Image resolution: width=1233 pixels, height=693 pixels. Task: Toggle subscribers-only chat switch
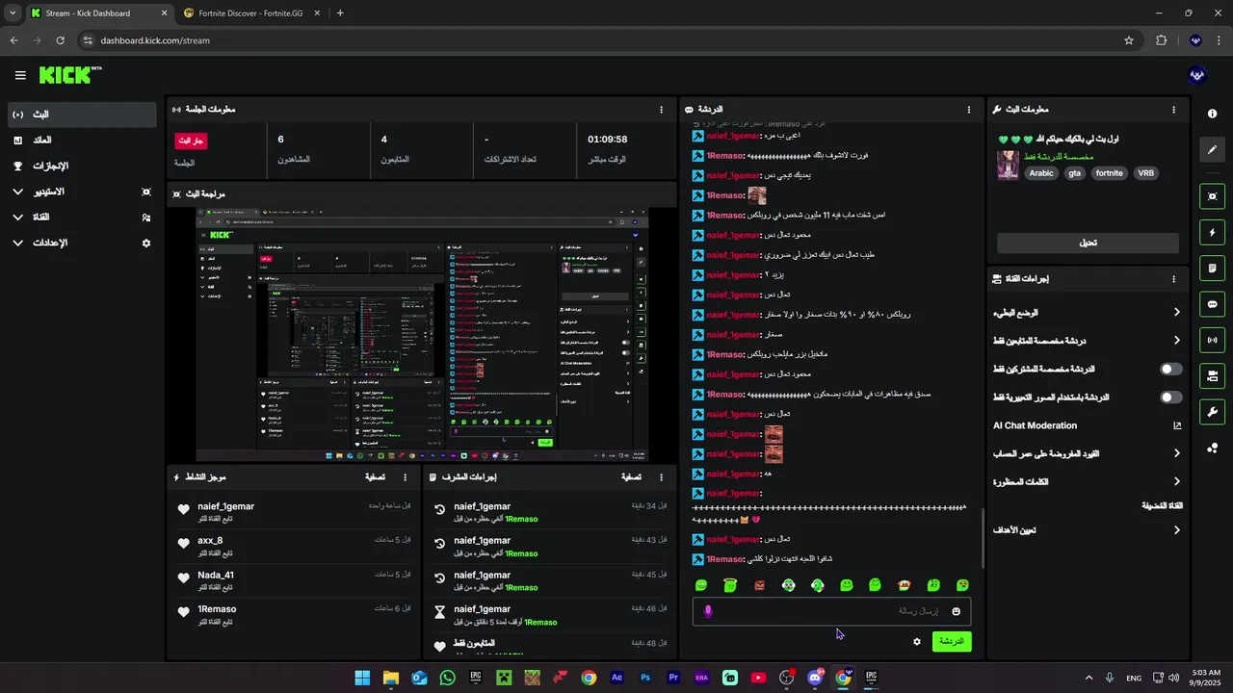click(1171, 369)
